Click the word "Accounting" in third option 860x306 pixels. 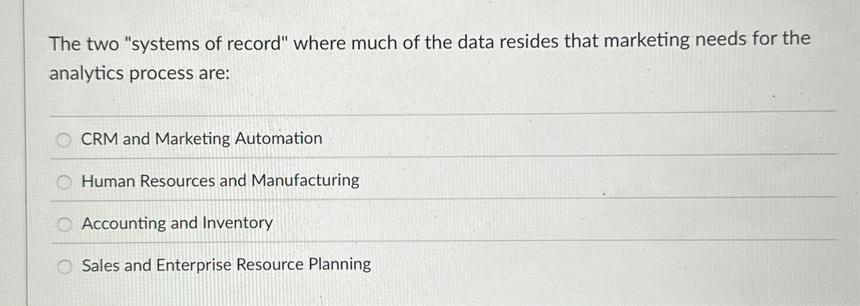tap(123, 224)
